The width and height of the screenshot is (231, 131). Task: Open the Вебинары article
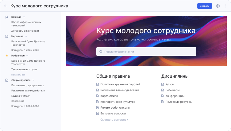point(172,90)
